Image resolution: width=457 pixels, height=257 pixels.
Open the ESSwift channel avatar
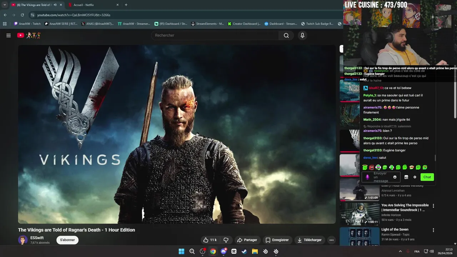(23, 240)
